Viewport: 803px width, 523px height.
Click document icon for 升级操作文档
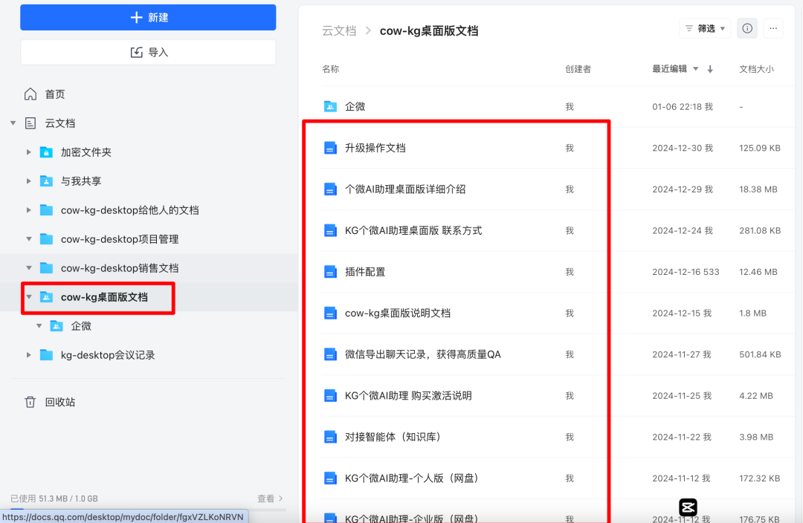(330, 148)
